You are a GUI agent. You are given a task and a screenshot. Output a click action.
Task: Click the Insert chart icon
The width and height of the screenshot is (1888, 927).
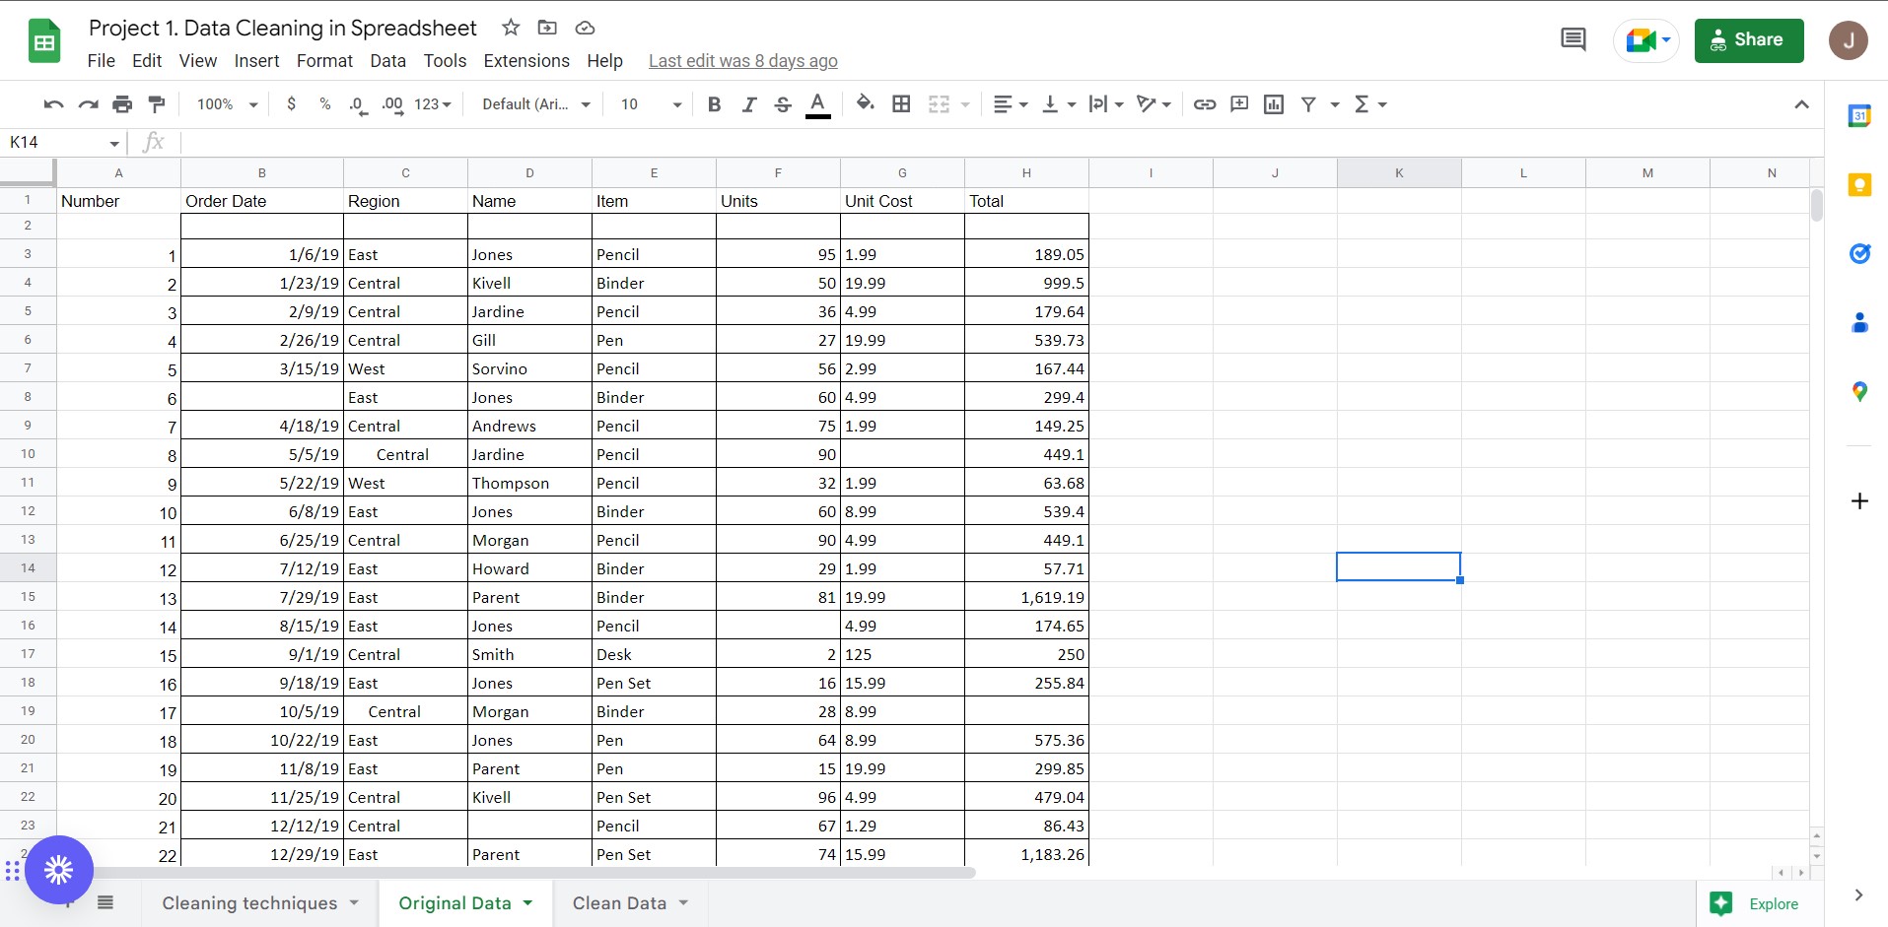pyautogui.click(x=1274, y=104)
